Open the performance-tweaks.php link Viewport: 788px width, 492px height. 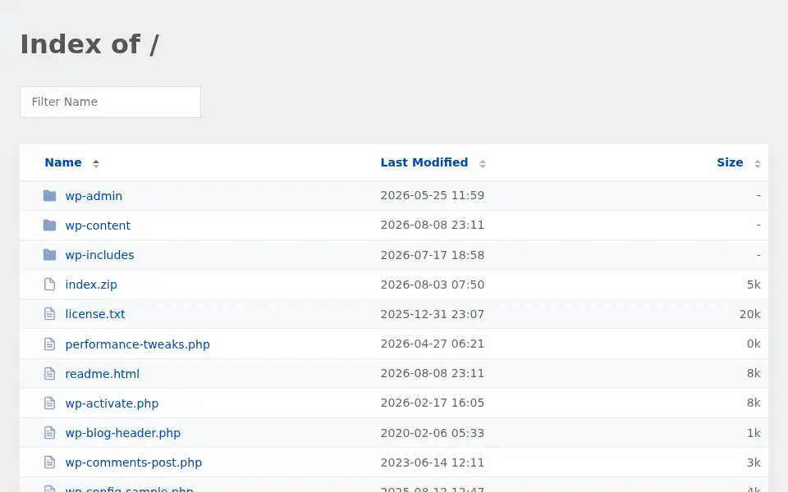coord(137,344)
